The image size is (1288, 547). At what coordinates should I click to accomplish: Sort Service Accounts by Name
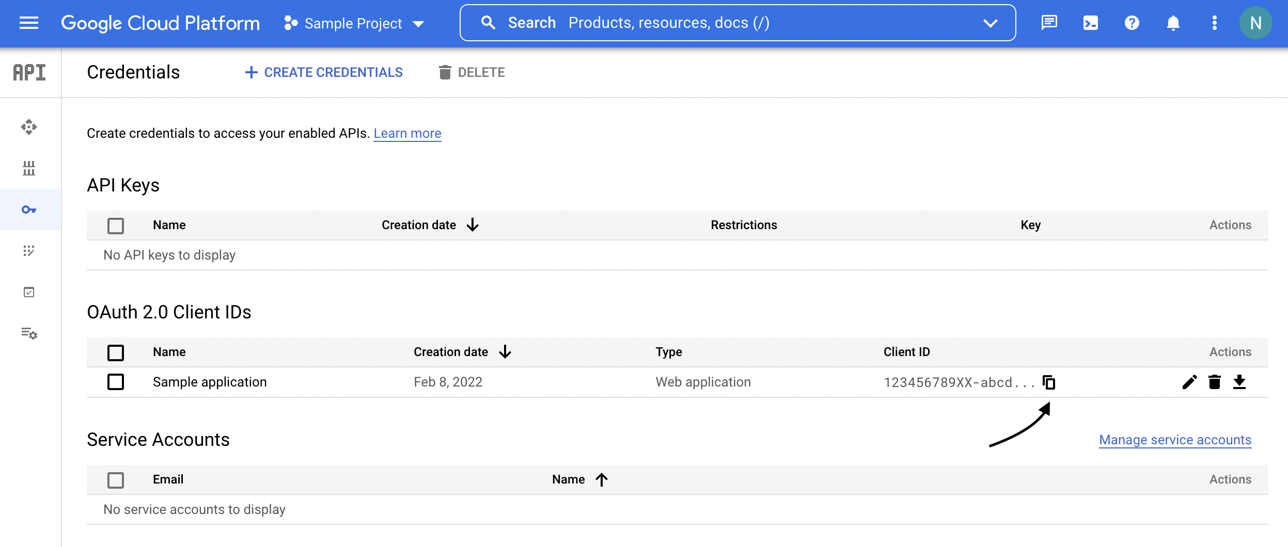tap(580, 479)
